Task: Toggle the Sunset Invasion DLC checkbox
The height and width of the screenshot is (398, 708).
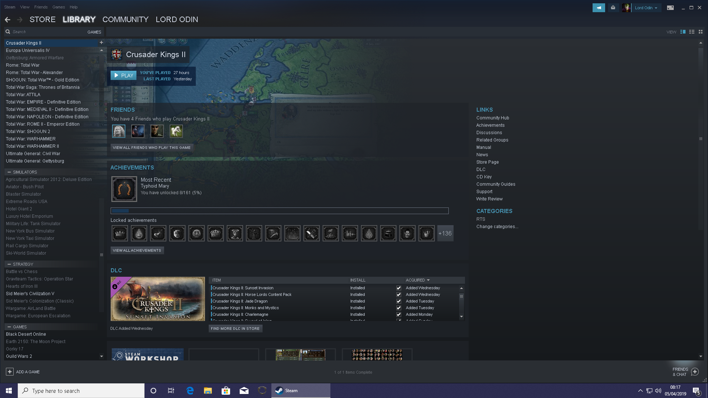Action: (x=399, y=288)
